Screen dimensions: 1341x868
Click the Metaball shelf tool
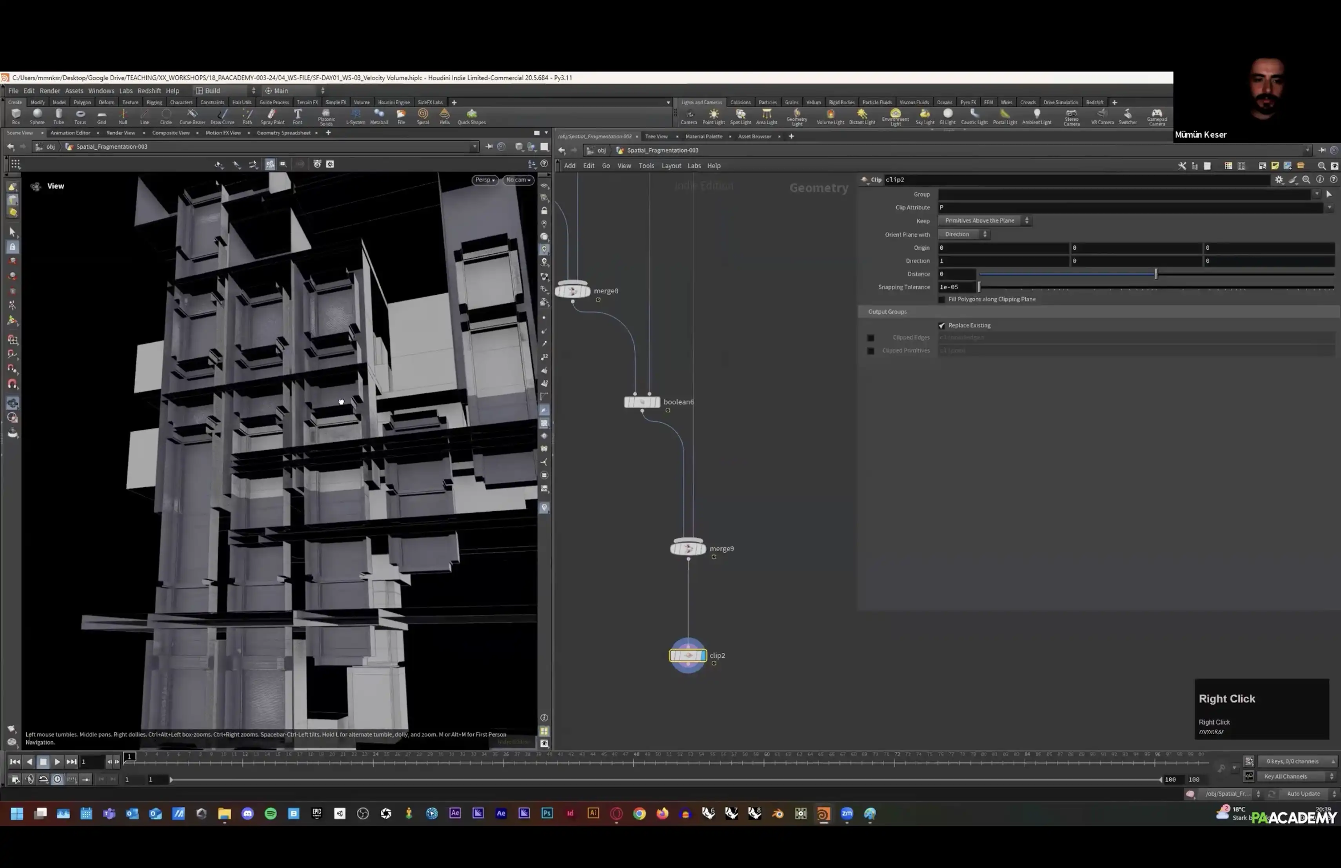click(x=379, y=116)
